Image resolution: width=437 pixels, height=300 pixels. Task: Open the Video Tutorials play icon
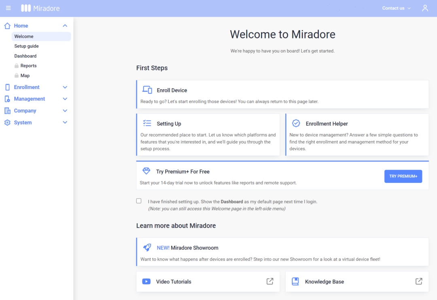146,281
